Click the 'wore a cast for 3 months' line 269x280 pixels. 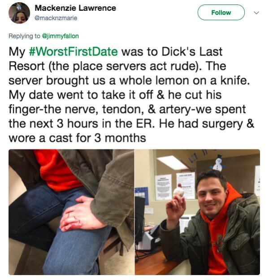(x=77, y=138)
